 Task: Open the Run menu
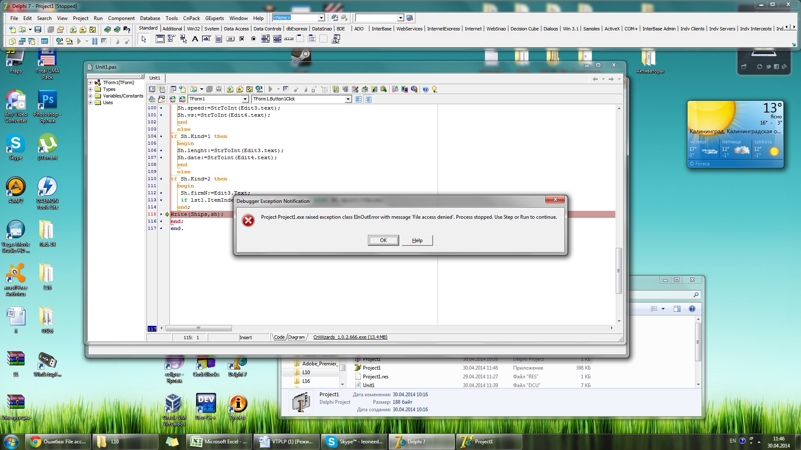click(98, 18)
